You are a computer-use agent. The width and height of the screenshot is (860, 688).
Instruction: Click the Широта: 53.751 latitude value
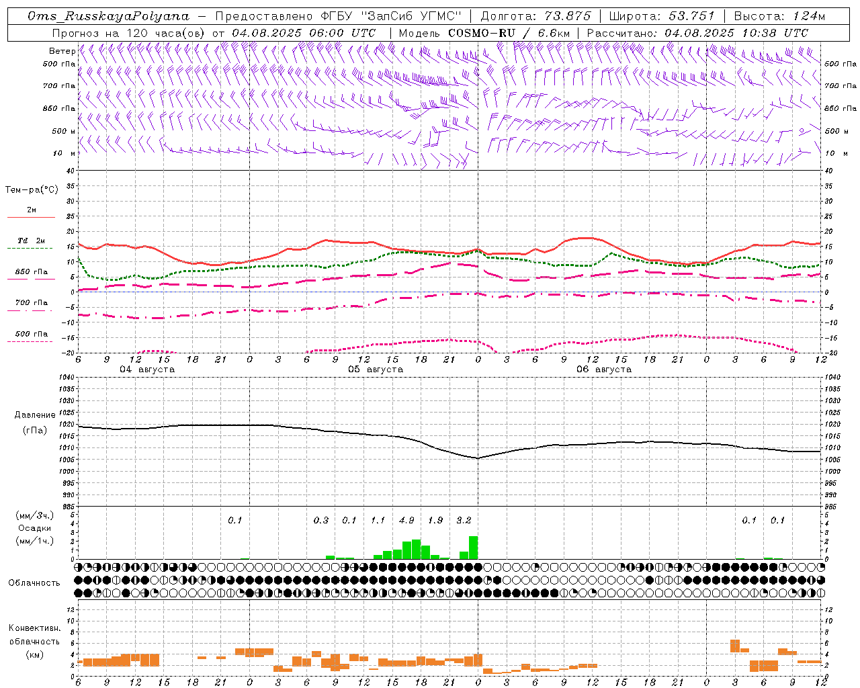(x=662, y=16)
